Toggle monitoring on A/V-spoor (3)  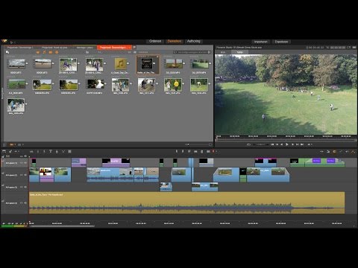click(25, 187)
